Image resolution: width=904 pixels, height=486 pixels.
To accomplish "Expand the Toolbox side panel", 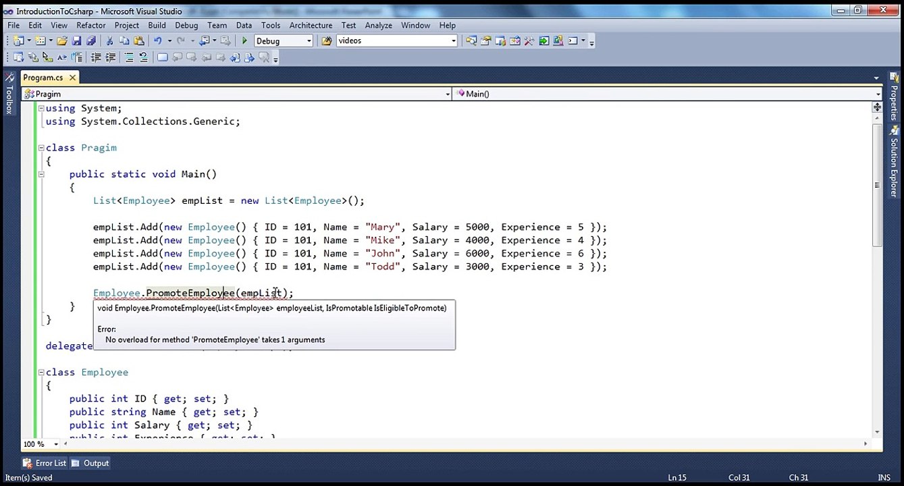I will (x=9, y=93).
